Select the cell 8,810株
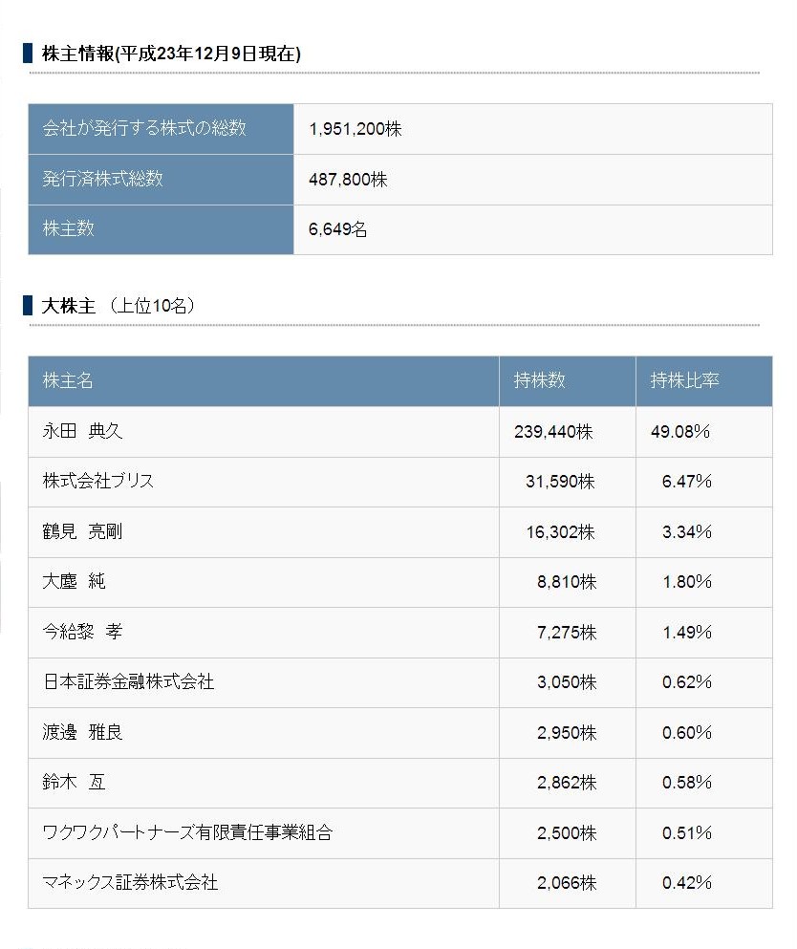Image resolution: width=797 pixels, height=949 pixels. 567,582
